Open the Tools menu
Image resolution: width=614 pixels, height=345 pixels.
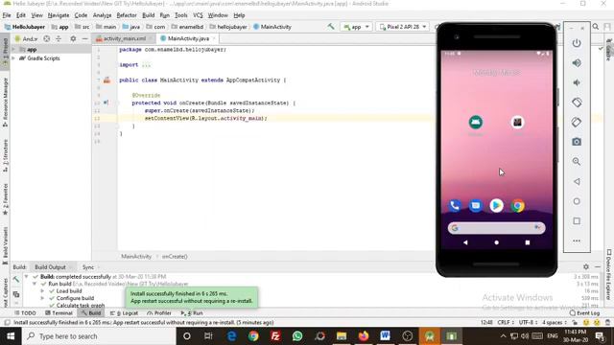pyautogui.click(x=180, y=15)
